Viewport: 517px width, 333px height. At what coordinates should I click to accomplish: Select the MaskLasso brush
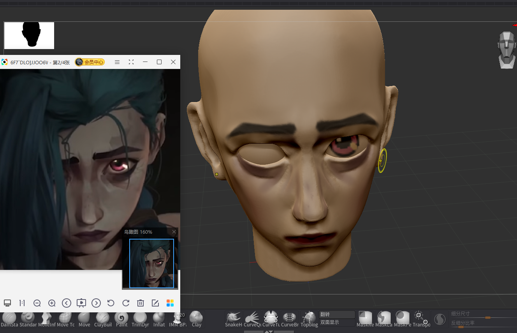pyautogui.click(x=384, y=320)
